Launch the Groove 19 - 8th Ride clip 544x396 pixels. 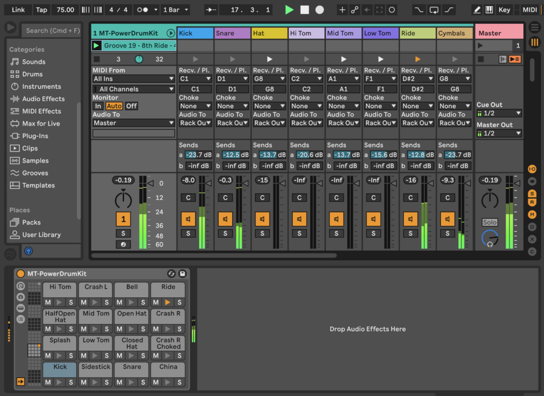[x=96, y=46]
